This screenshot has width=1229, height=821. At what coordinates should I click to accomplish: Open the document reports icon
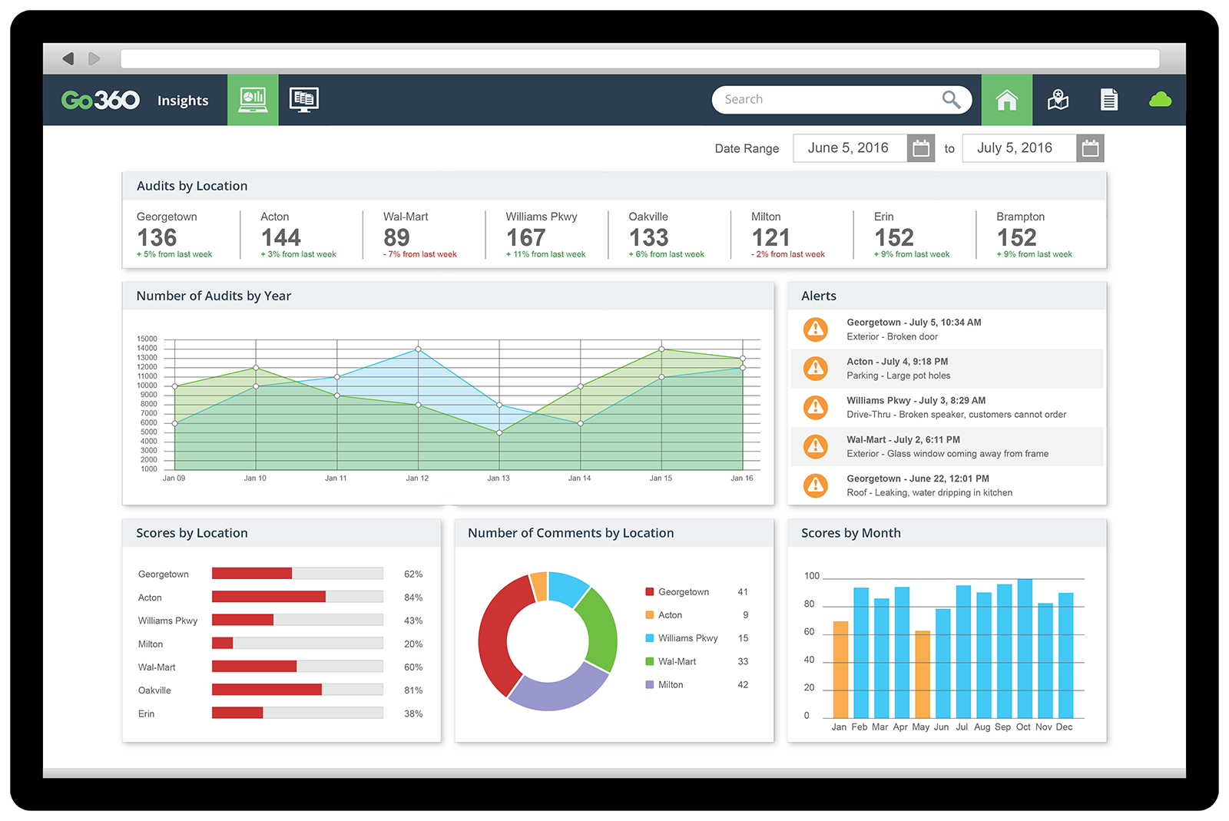[1108, 100]
